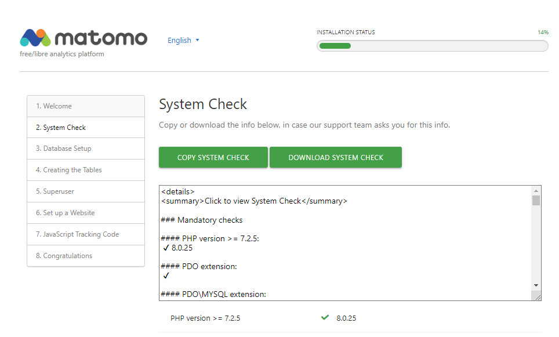The height and width of the screenshot is (337, 559).
Task: Click the text box scroll-down arrow
Action: [536, 285]
